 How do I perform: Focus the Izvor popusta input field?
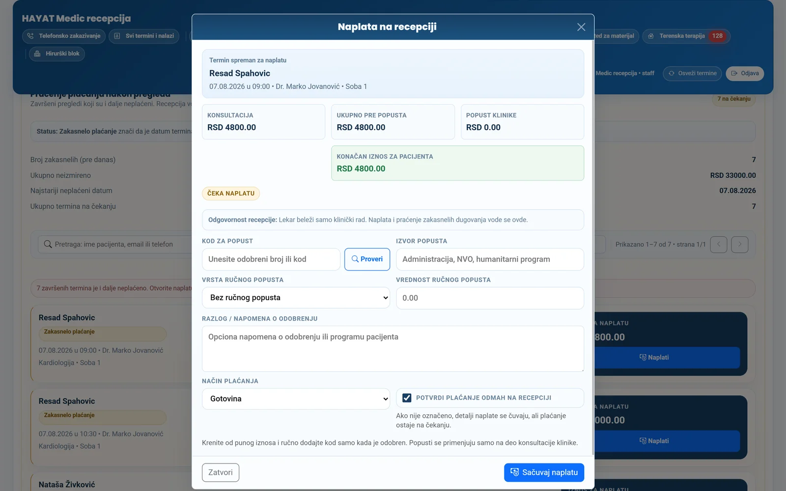pos(490,259)
